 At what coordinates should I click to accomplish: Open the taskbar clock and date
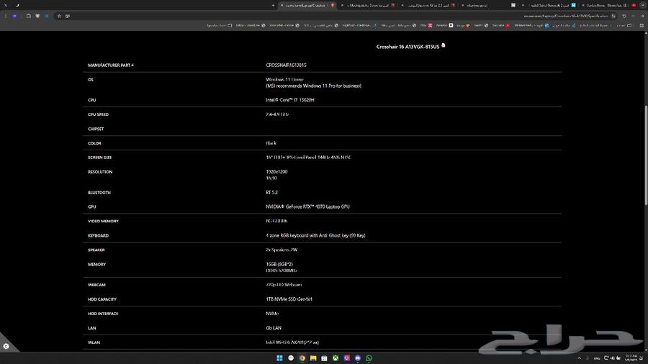coord(631,358)
